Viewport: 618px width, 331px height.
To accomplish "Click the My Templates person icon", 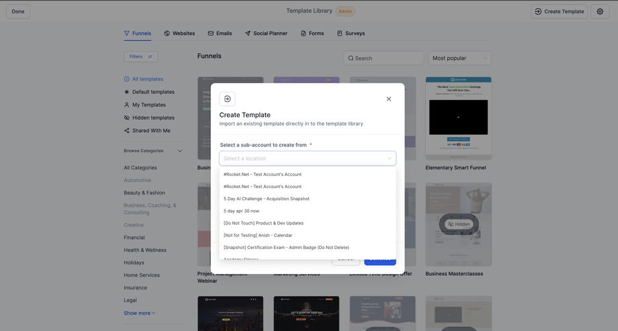I will (126, 105).
